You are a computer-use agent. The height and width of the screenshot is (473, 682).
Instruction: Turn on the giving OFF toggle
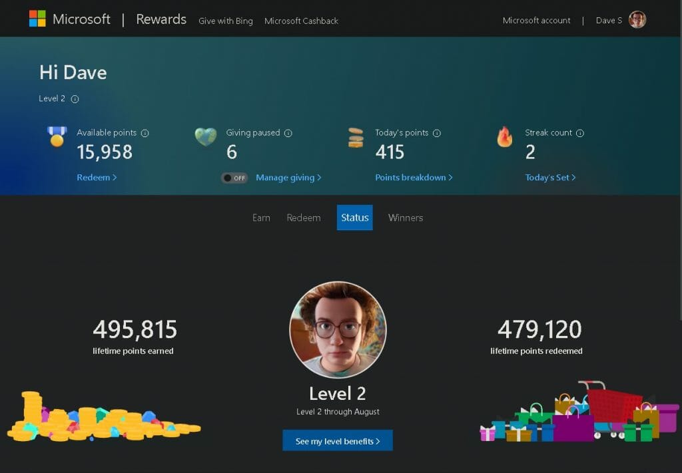pyautogui.click(x=234, y=178)
